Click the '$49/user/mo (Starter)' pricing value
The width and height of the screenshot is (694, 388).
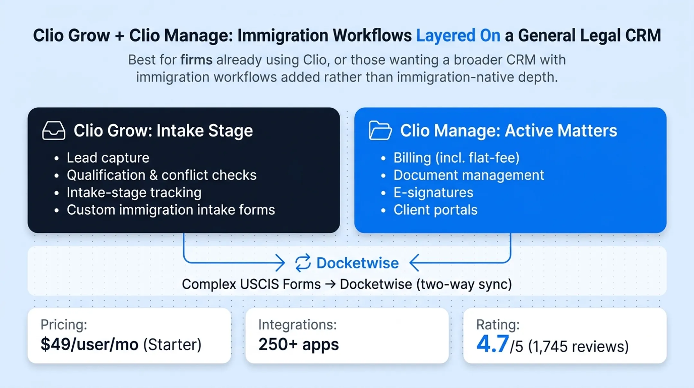tap(121, 345)
